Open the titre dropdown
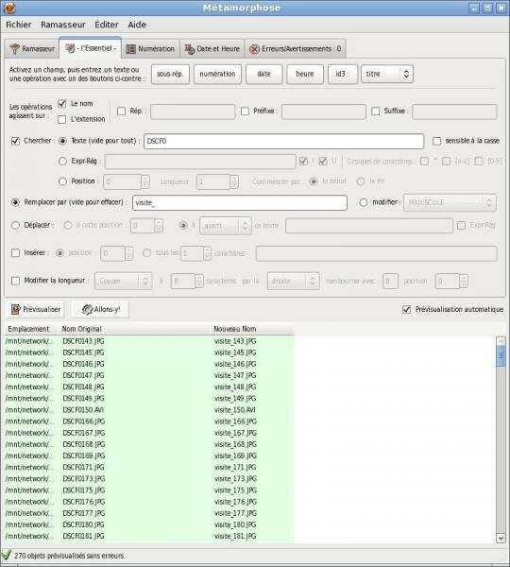Image resolution: width=510 pixels, height=567 pixels. (386, 74)
